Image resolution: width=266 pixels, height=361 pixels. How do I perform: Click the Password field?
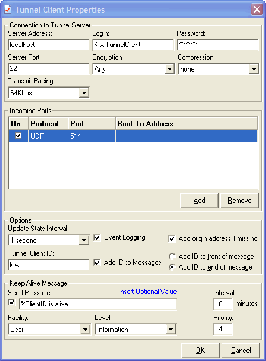click(x=217, y=45)
